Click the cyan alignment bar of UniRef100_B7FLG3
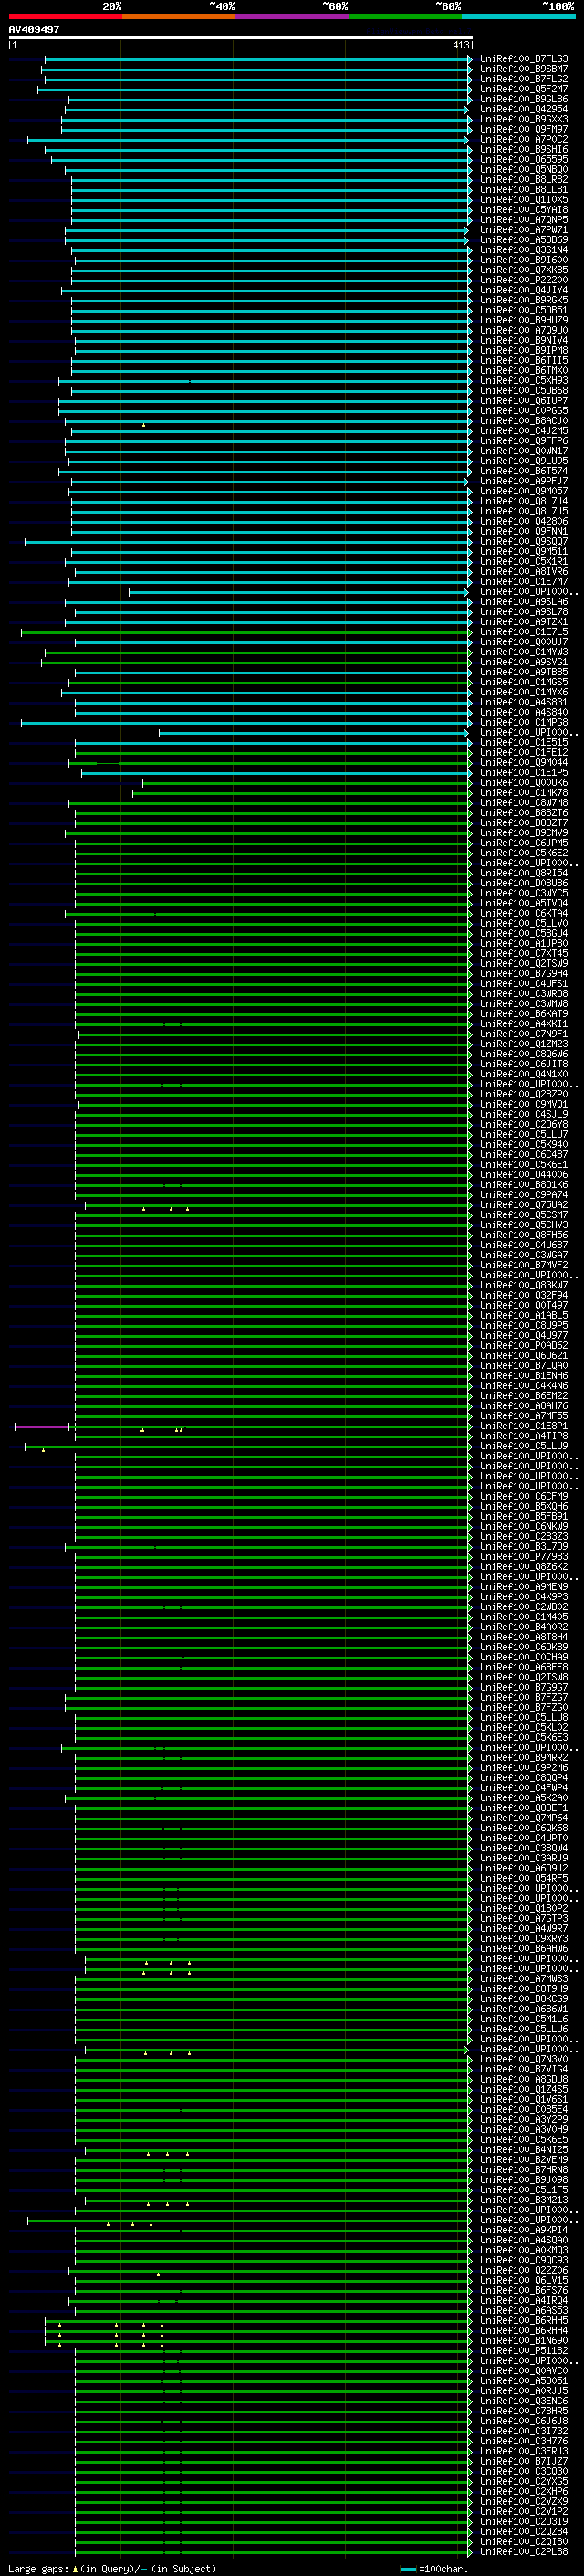This screenshot has height=2576, width=584. coord(257,59)
